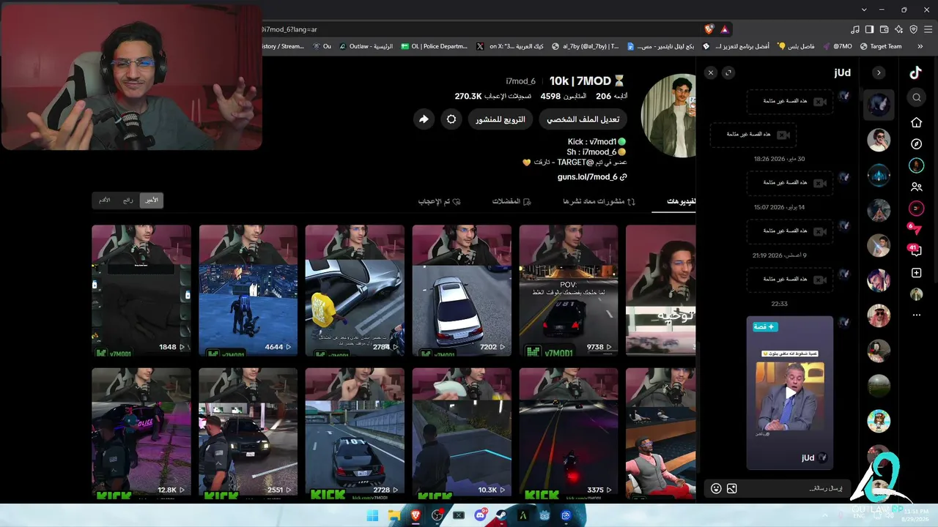Switch to the Videos tab on profile
Viewport: 938px width, 527px height.
[681, 201]
